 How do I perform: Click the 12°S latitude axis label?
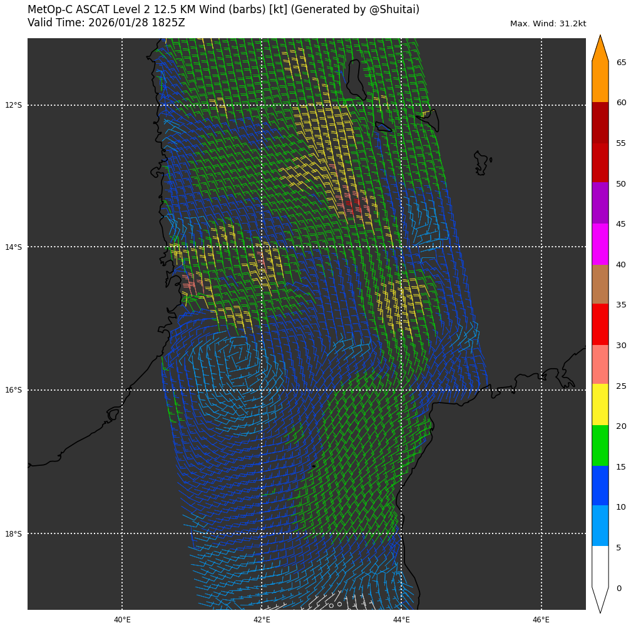[x=14, y=105]
